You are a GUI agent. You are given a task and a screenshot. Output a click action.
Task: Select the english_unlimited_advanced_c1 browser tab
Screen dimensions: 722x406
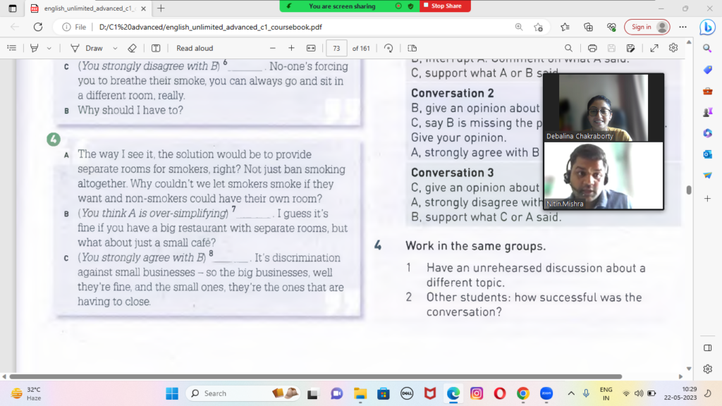click(x=85, y=8)
